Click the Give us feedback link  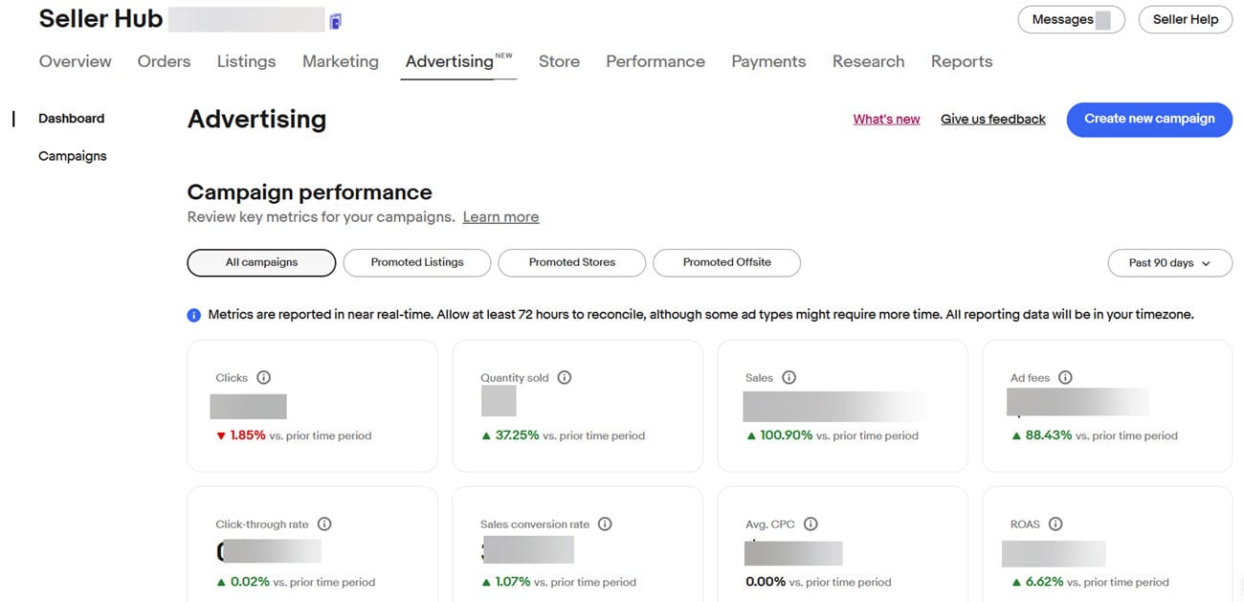[993, 120]
